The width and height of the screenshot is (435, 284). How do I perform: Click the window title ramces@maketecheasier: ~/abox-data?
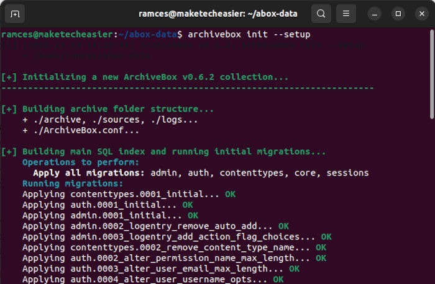pyautogui.click(x=217, y=14)
